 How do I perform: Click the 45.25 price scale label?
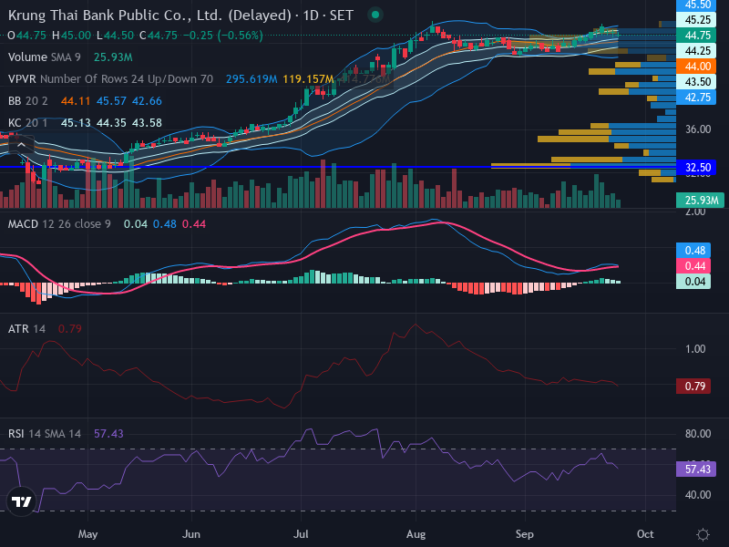[696, 19]
